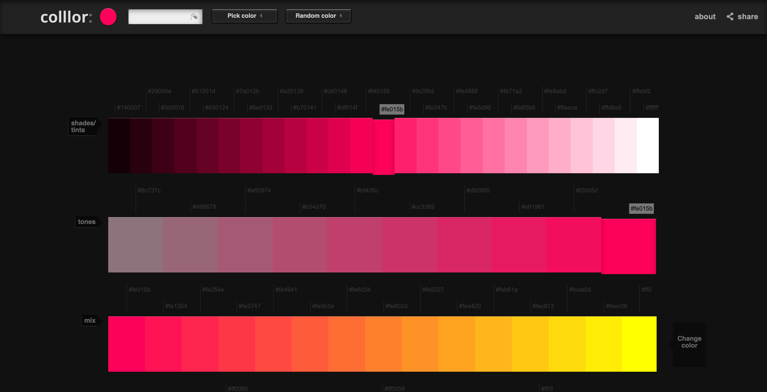The height and width of the screenshot is (392, 767).
Task: Click the #fe1354 mix hex label
Action: click(x=176, y=306)
